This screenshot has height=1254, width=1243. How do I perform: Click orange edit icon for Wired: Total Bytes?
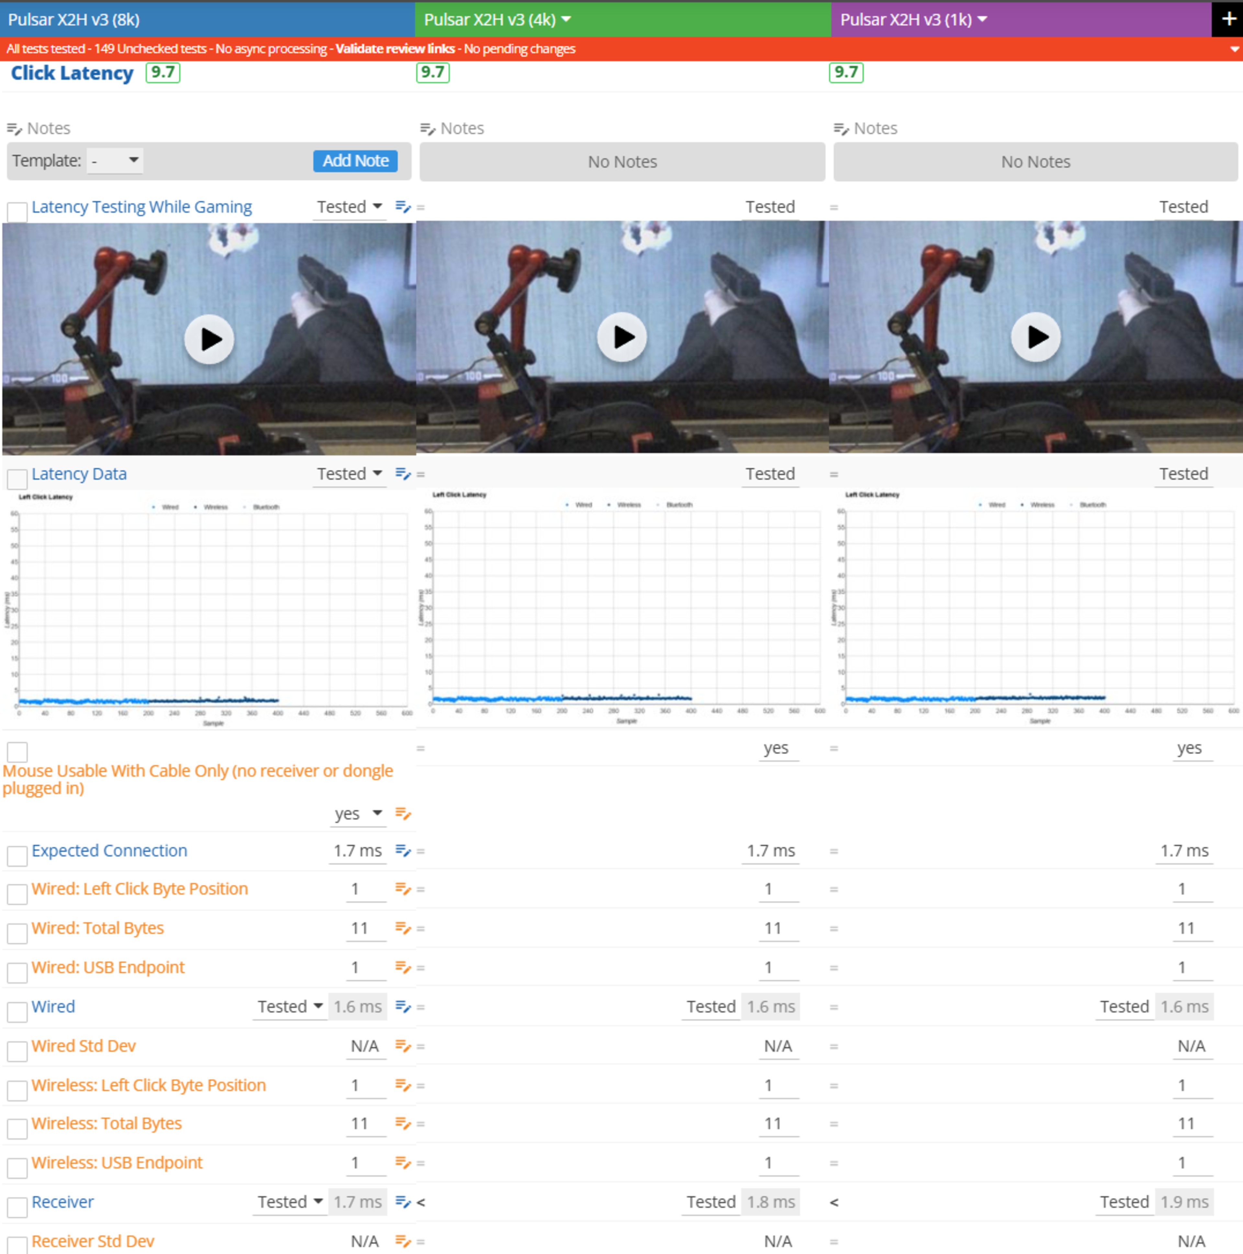coord(403,928)
